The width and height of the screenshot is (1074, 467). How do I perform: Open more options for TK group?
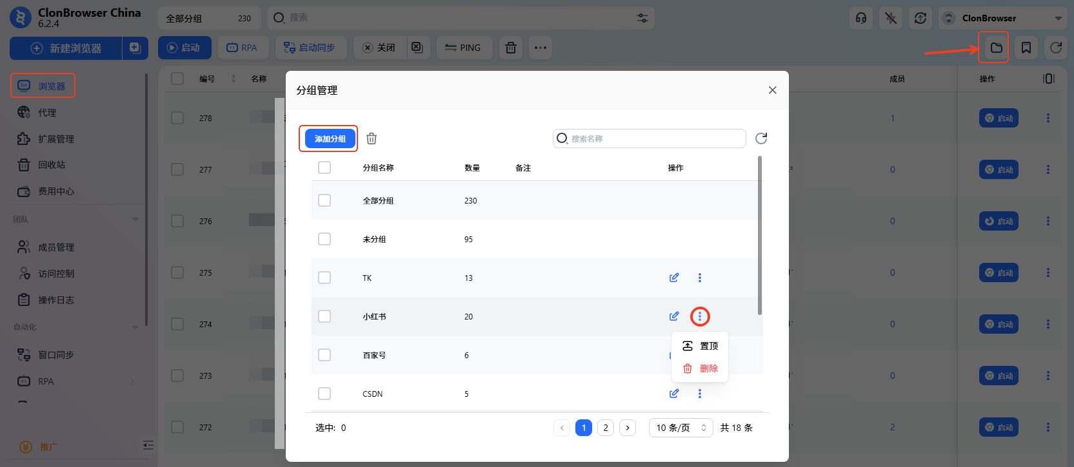(x=700, y=278)
